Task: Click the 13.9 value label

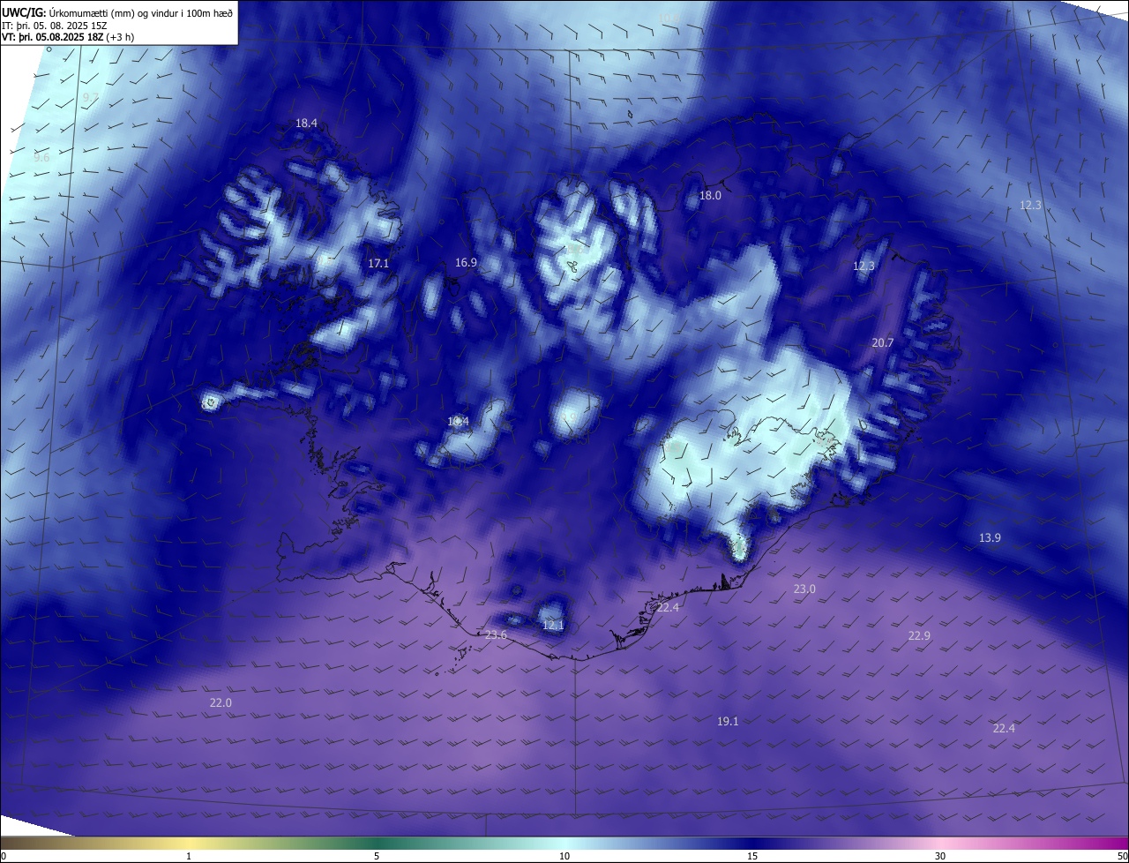Action: [x=990, y=538]
